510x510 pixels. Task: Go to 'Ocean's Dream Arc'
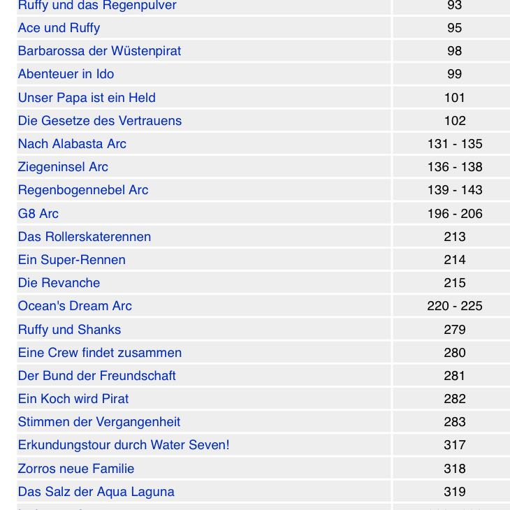point(75,306)
